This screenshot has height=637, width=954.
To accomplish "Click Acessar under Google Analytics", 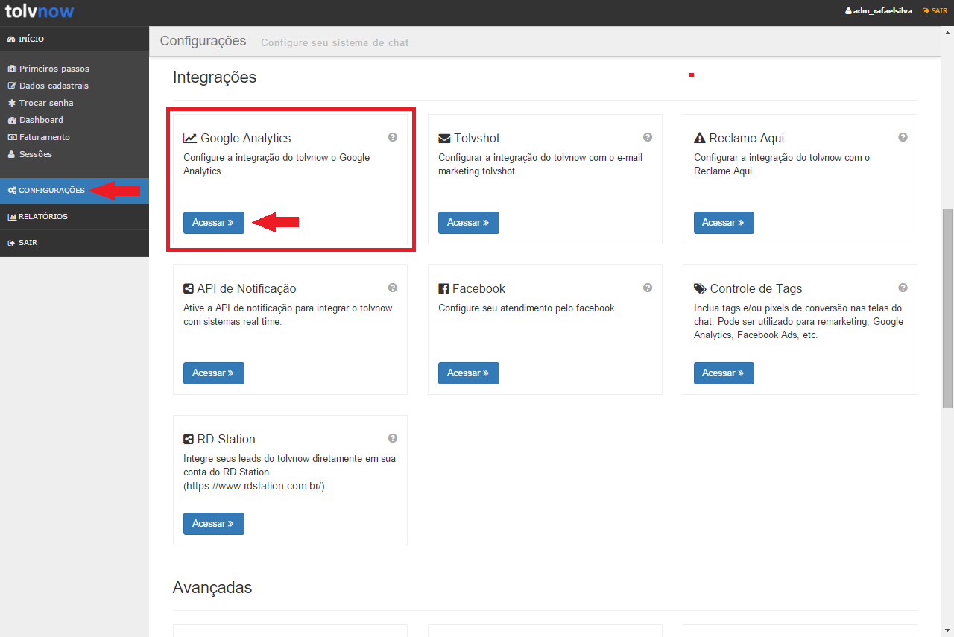I will (214, 223).
